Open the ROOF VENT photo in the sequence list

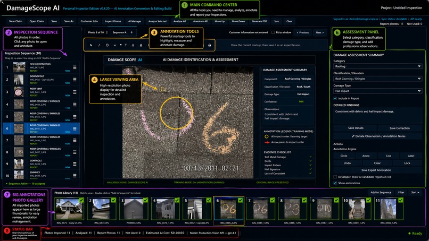point(41,92)
